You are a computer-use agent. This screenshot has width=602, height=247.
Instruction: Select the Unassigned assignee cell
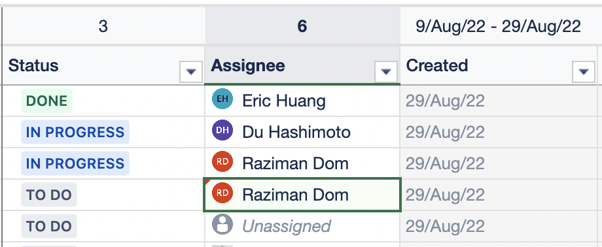(x=302, y=226)
